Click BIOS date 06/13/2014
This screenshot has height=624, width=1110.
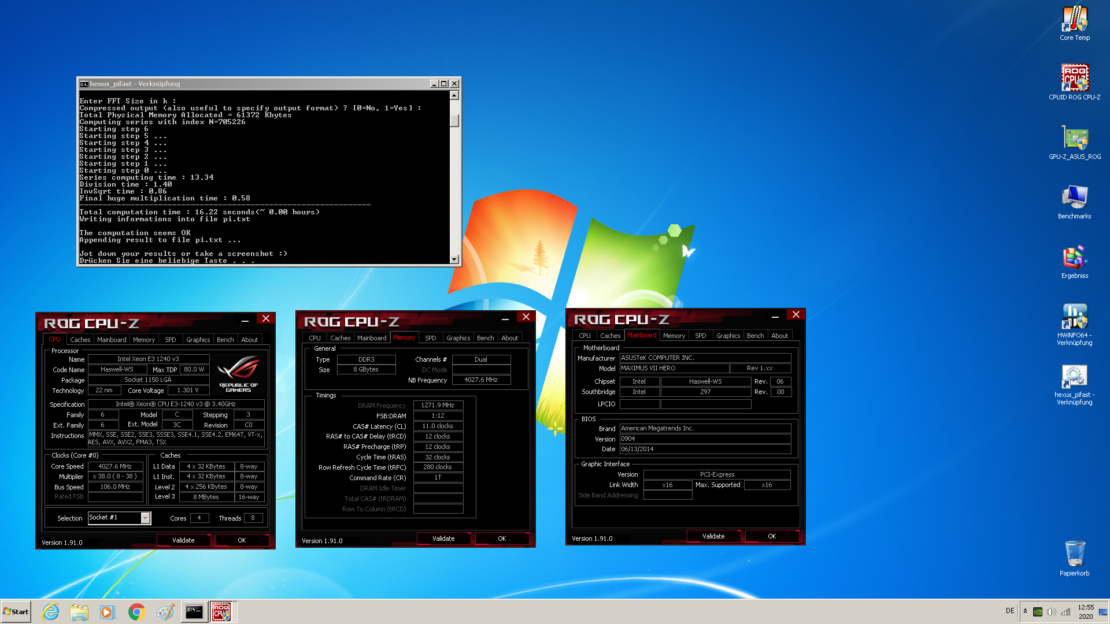pyautogui.click(x=705, y=449)
